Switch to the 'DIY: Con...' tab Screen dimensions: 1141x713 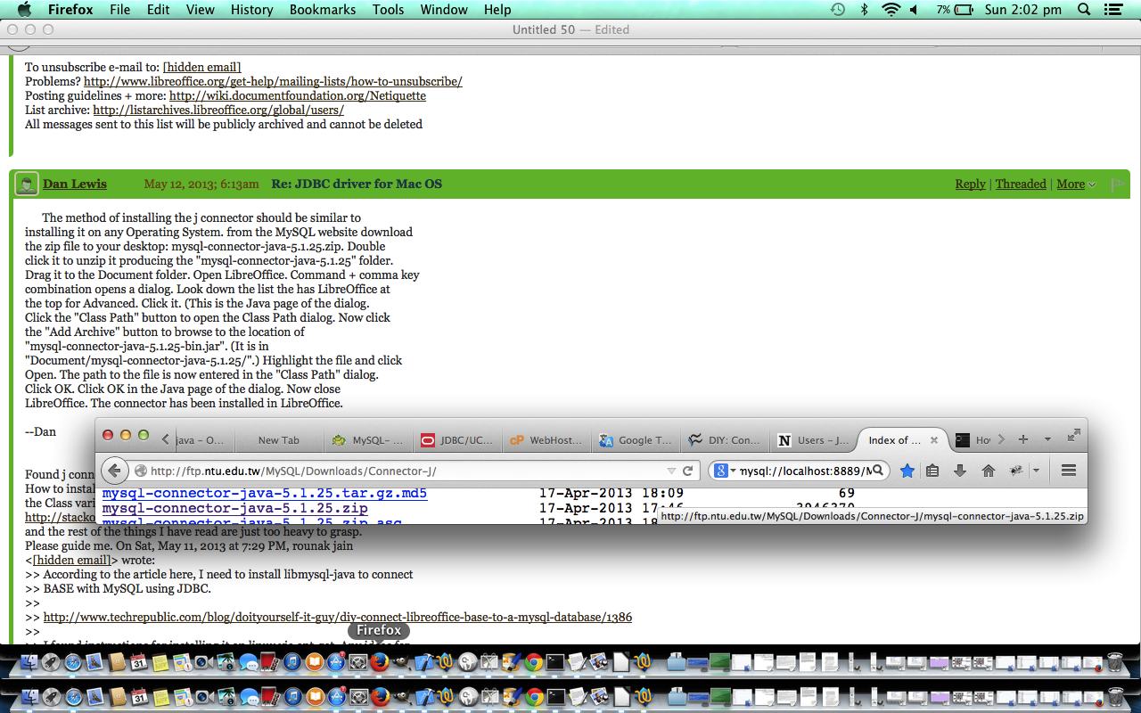point(726,440)
